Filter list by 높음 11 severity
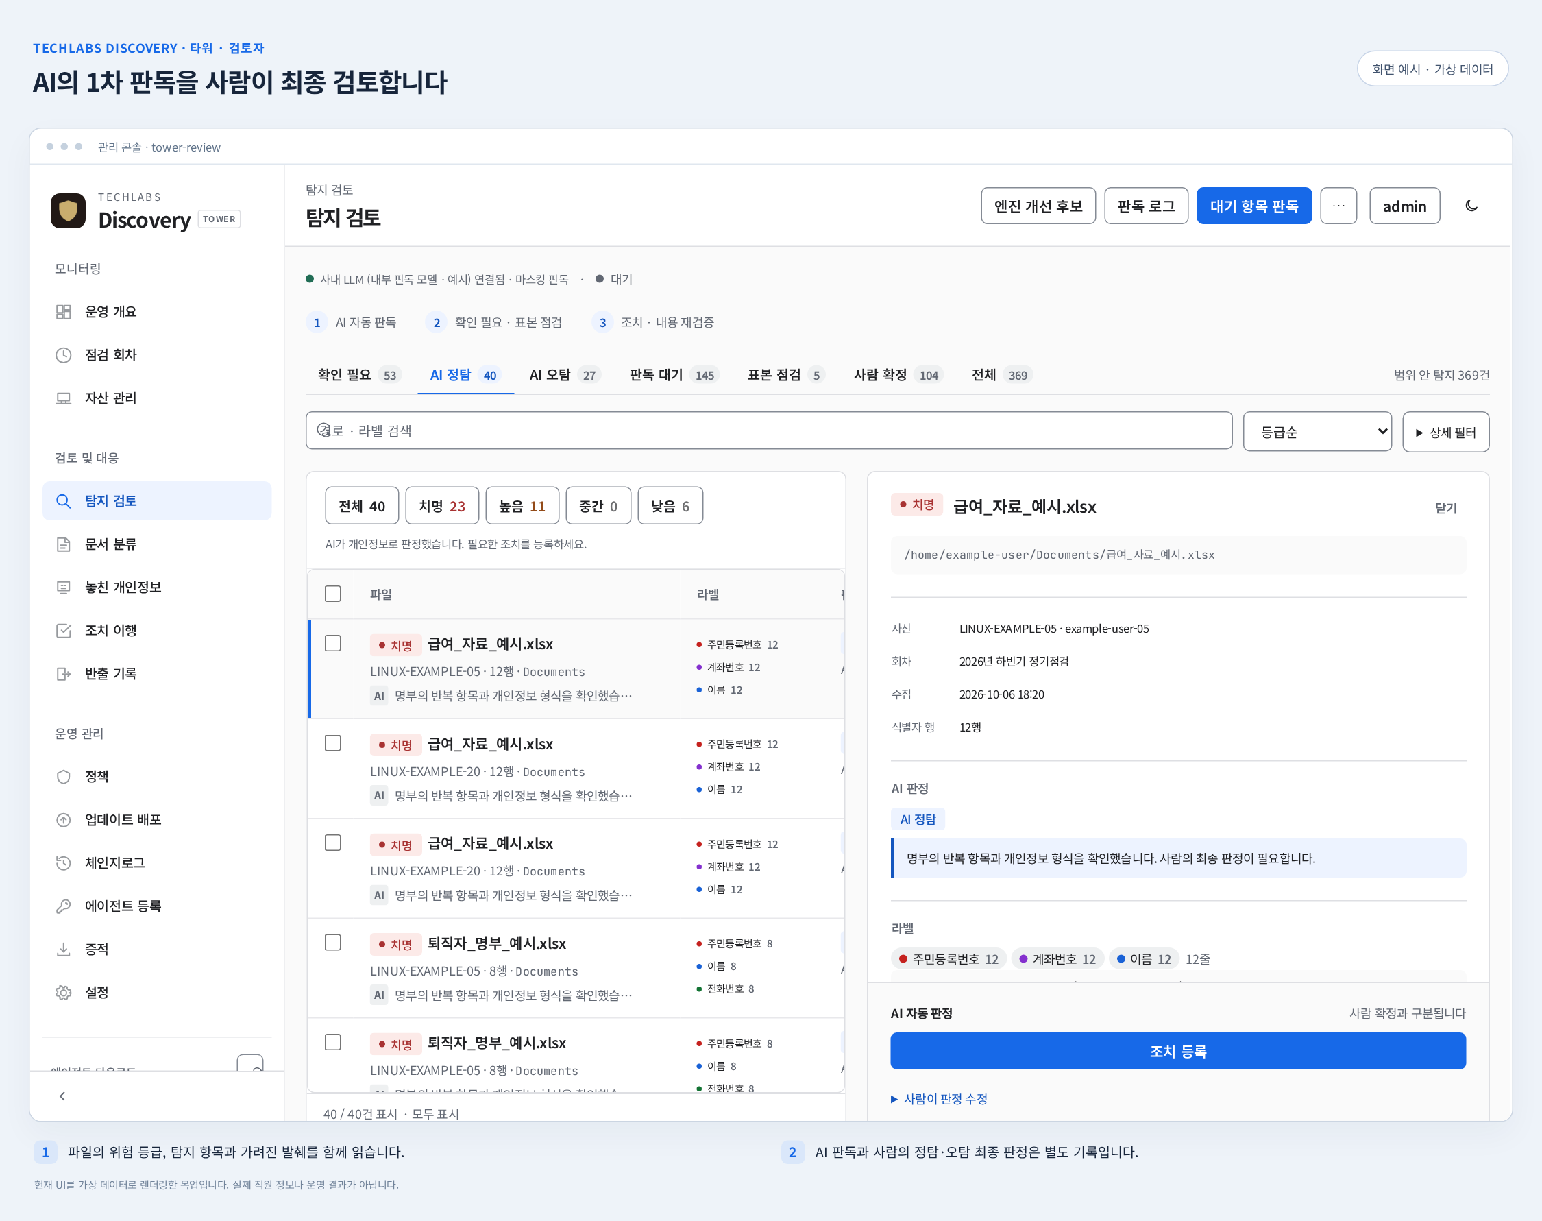This screenshot has height=1221, width=1542. tap(522, 506)
